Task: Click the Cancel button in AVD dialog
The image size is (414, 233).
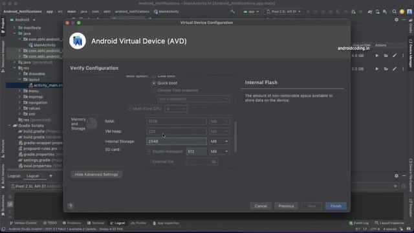Action: 261,206
